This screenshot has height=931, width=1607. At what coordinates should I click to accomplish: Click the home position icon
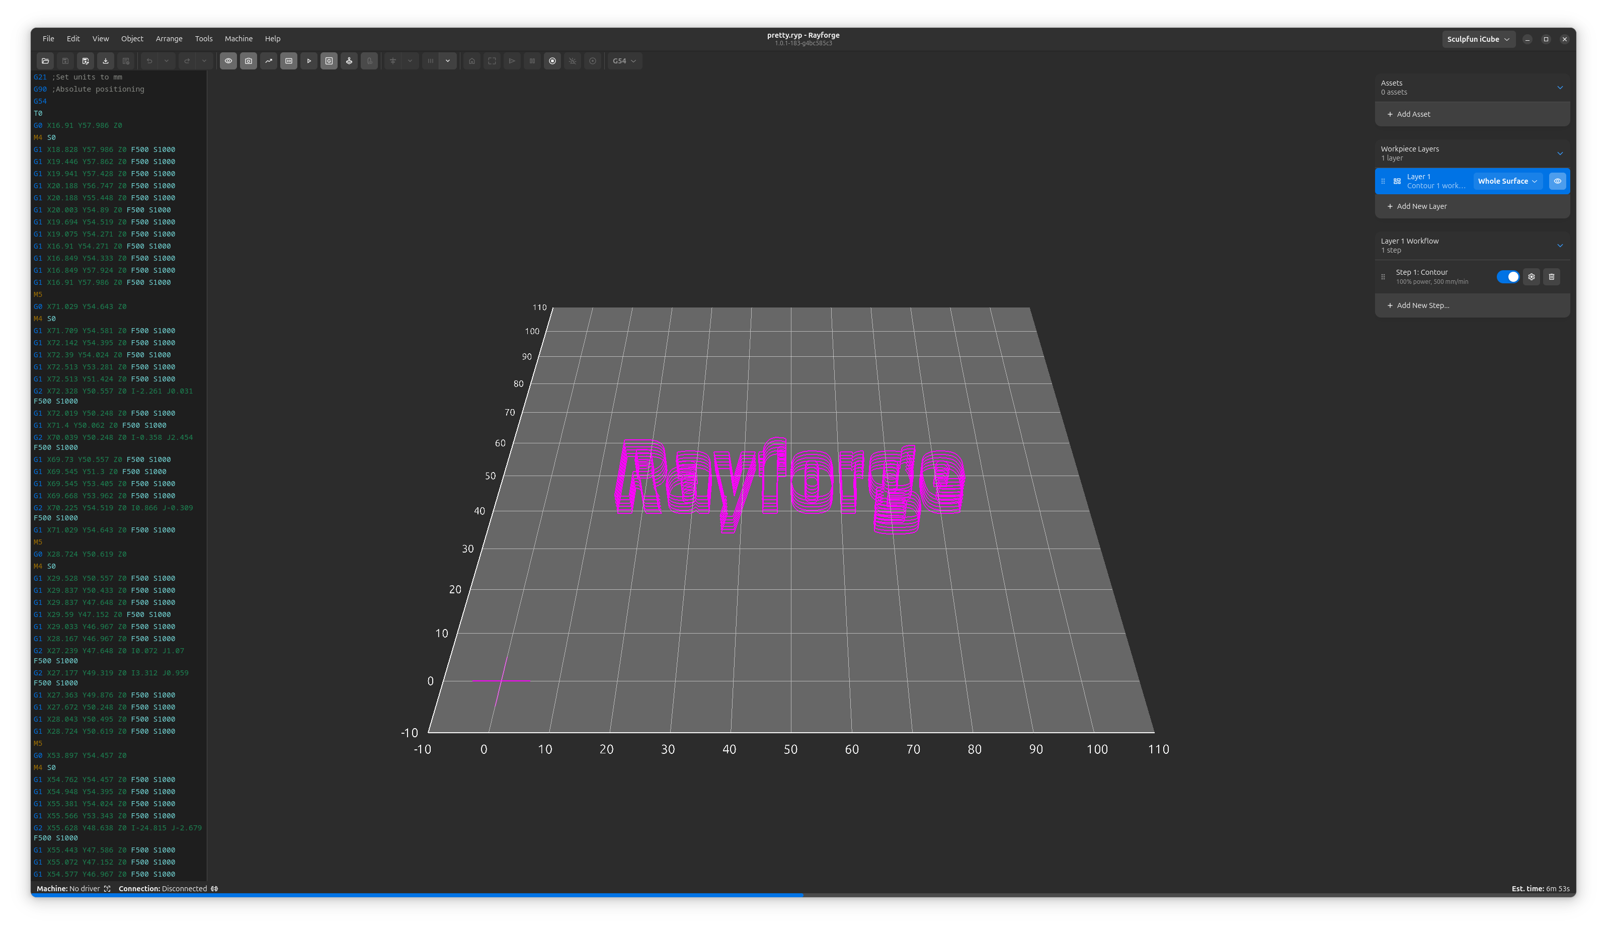pyautogui.click(x=472, y=60)
